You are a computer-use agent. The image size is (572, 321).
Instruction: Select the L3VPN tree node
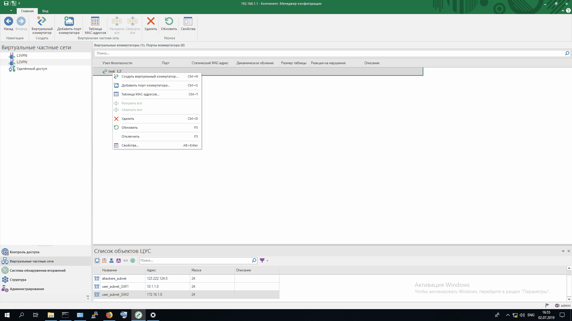[x=22, y=56]
